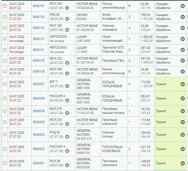Open info icon for order 6888129
Viewport: 188px width, 171px height.
[x=182, y=72]
